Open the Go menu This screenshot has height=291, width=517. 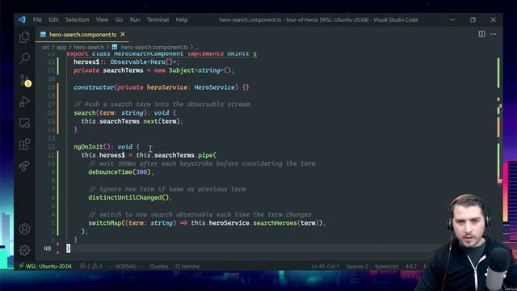click(119, 19)
